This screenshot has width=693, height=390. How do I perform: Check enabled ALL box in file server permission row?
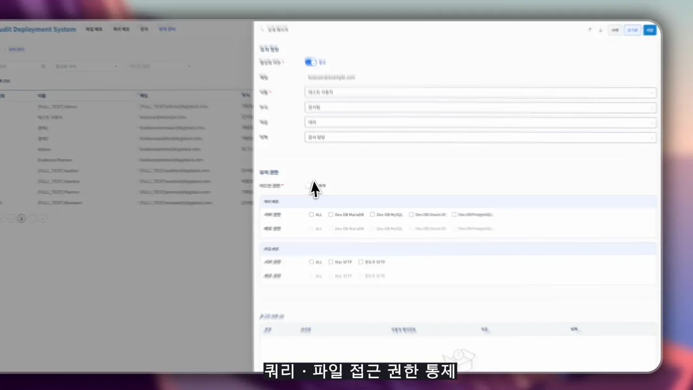click(311, 262)
